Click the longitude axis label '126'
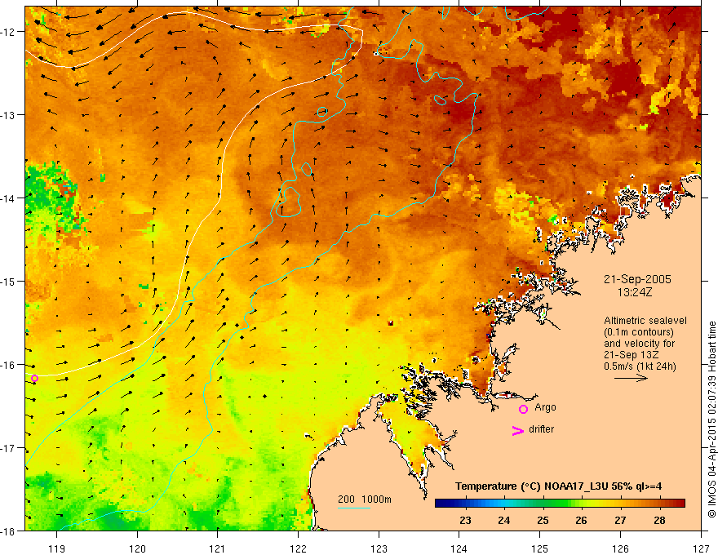Screen dimensions: 718x555 point(620,548)
